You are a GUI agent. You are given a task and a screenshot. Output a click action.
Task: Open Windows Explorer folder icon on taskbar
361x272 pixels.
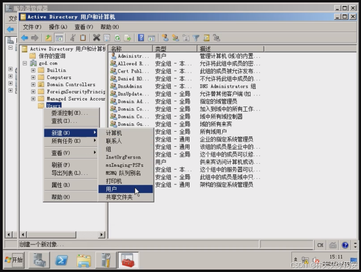84,261
